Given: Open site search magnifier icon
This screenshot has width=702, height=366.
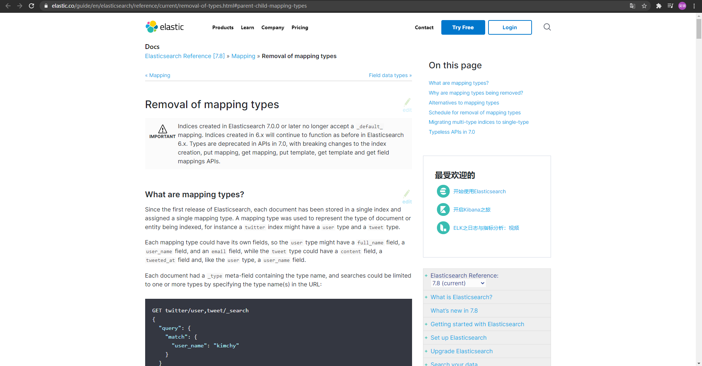Looking at the screenshot, I should 547,27.
